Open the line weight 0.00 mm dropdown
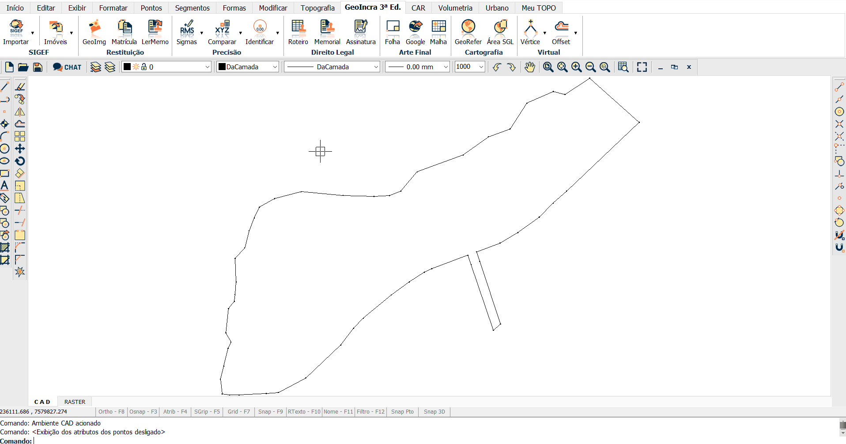The image size is (846, 444). pos(446,67)
